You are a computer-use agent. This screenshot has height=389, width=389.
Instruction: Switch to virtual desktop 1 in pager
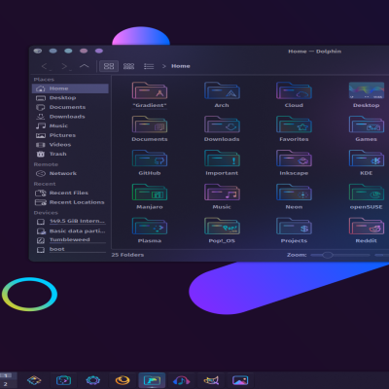(x=6, y=375)
